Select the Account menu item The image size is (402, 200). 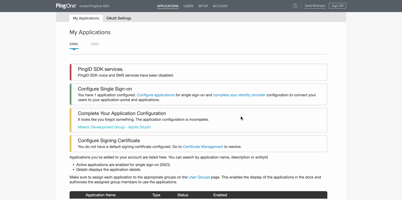tap(220, 6)
